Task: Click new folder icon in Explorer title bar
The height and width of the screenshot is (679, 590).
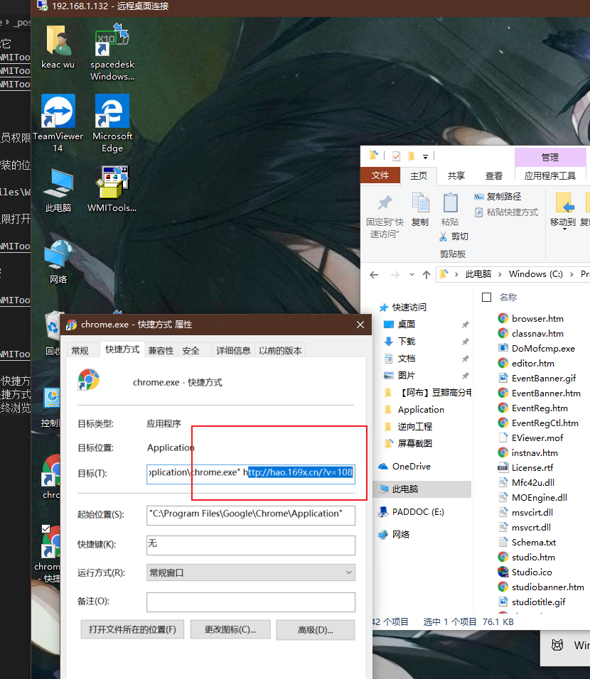Action: point(411,156)
